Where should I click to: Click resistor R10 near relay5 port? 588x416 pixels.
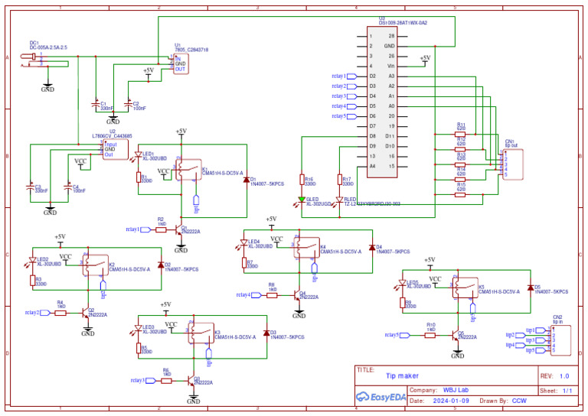(x=430, y=336)
